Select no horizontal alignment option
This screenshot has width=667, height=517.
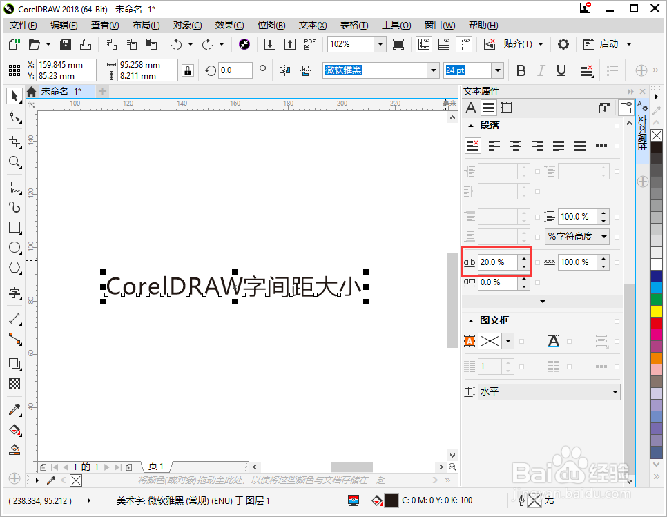473,146
